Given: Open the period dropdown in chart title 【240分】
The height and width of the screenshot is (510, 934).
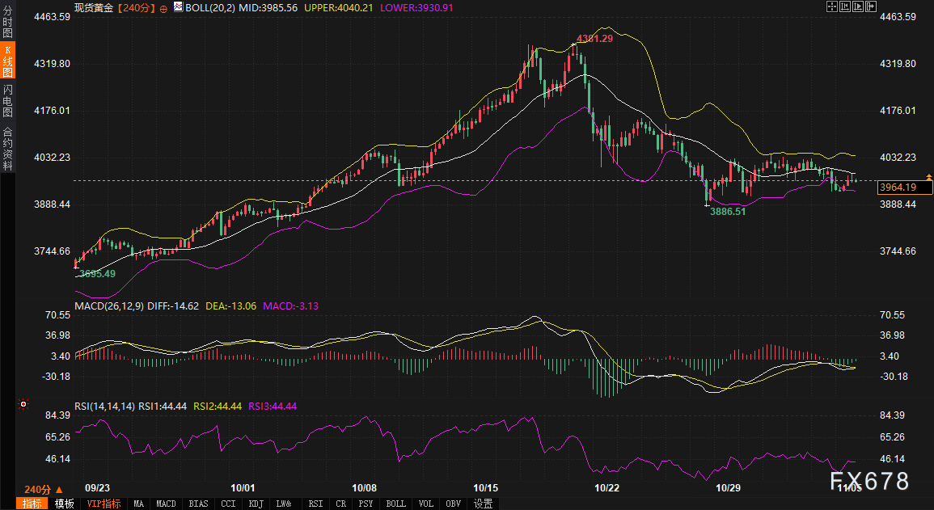Looking at the screenshot, I should (x=135, y=7).
